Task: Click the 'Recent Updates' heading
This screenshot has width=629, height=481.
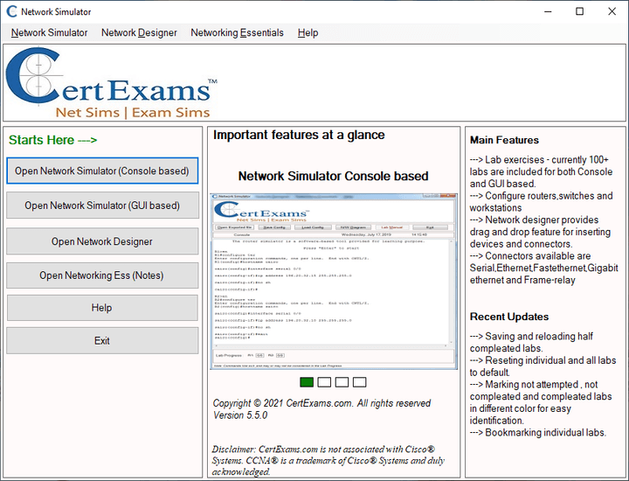Action: pyautogui.click(x=509, y=317)
